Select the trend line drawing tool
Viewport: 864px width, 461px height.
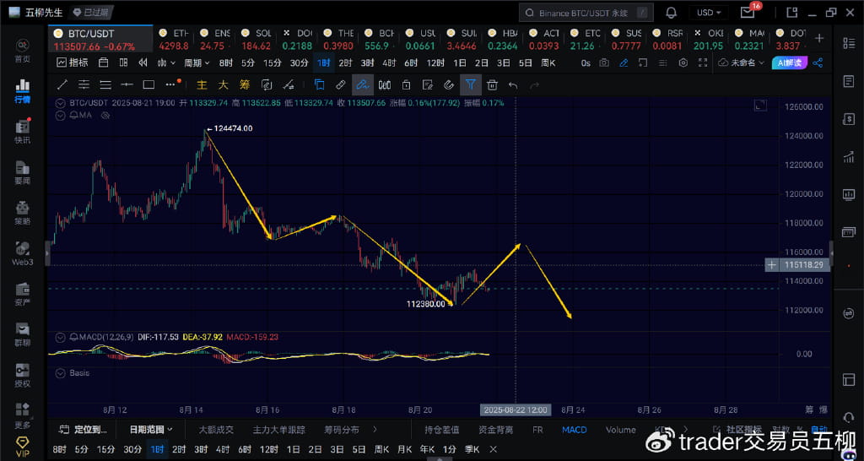click(x=62, y=85)
